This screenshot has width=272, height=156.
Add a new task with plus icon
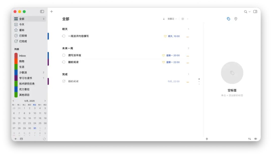(x=52, y=12)
